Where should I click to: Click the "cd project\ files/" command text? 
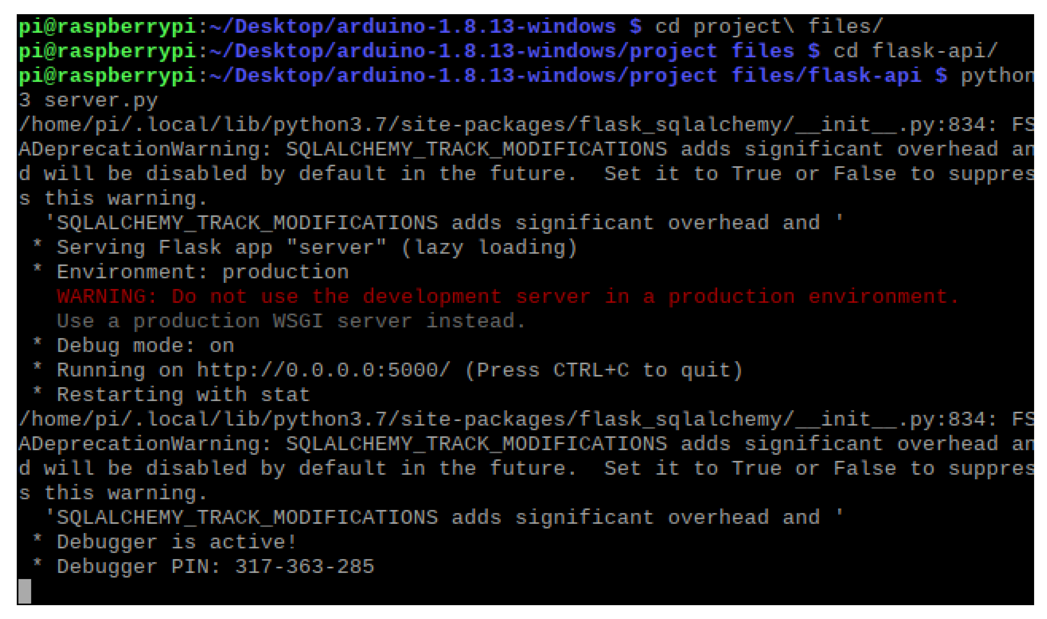point(769,26)
